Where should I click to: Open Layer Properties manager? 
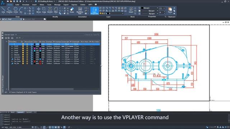pos(95,11)
